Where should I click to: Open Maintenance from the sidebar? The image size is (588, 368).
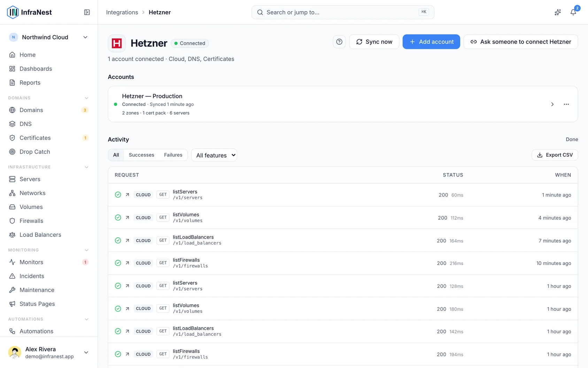pos(49,290)
